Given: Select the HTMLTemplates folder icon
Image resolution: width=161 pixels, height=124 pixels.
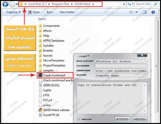Looking at the screenshot, I should click(40, 41).
